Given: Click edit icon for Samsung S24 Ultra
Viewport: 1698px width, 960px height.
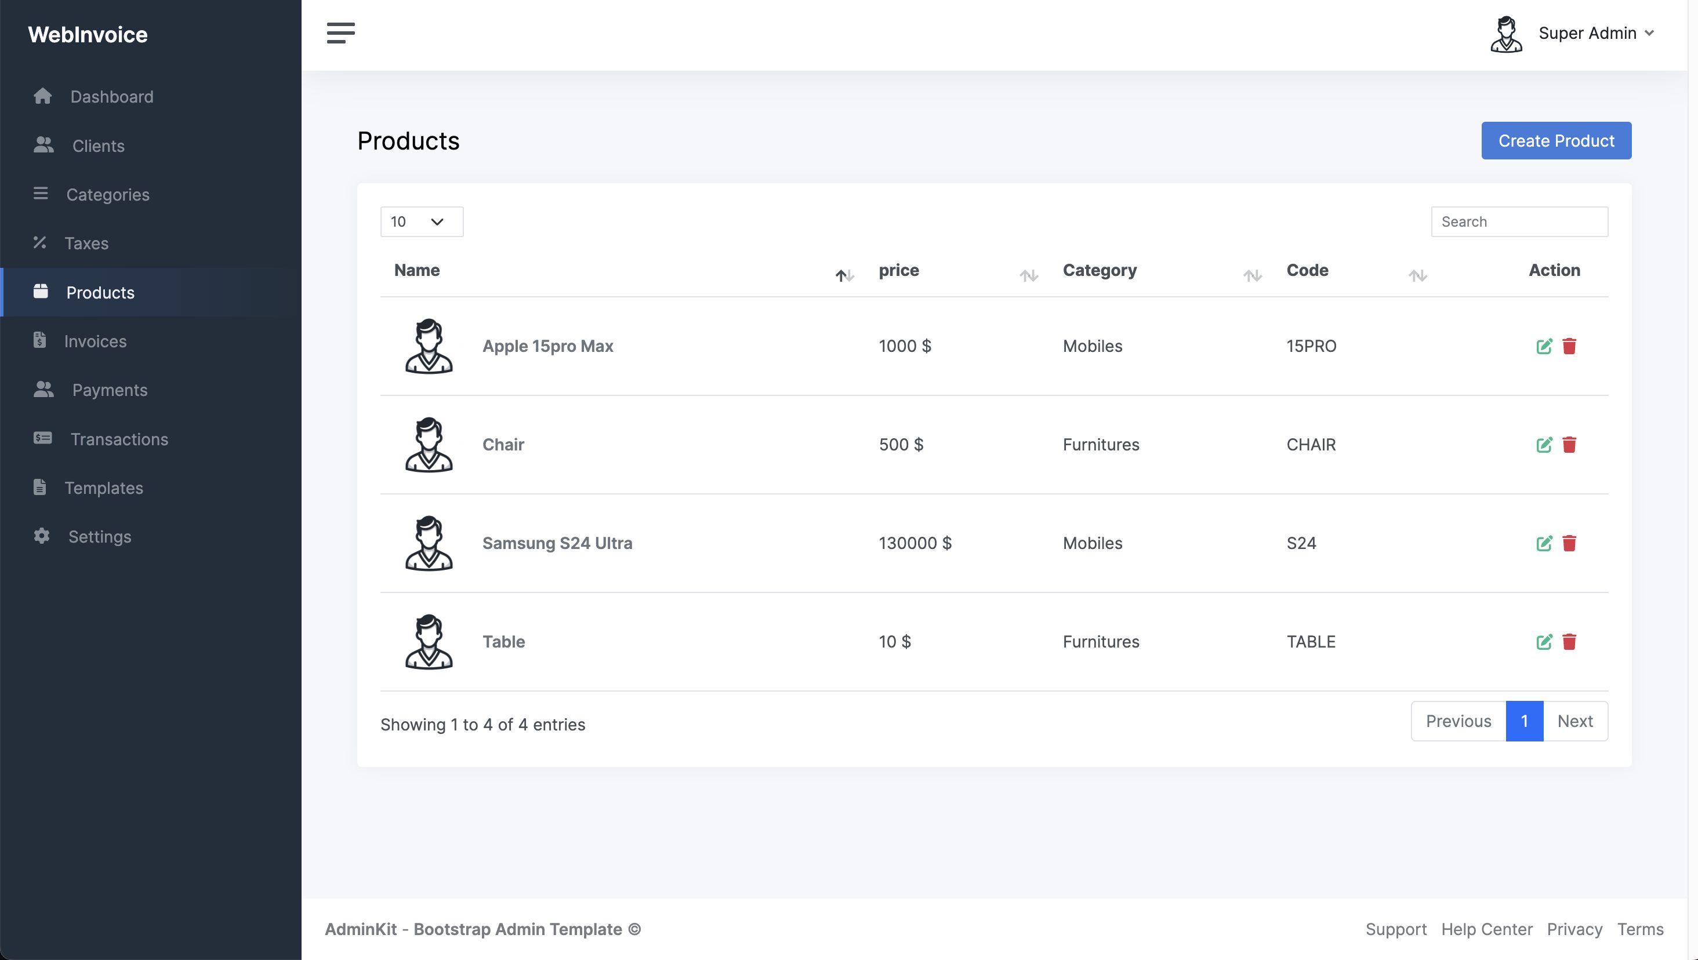Looking at the screenshot, I should click(1544, 543).
